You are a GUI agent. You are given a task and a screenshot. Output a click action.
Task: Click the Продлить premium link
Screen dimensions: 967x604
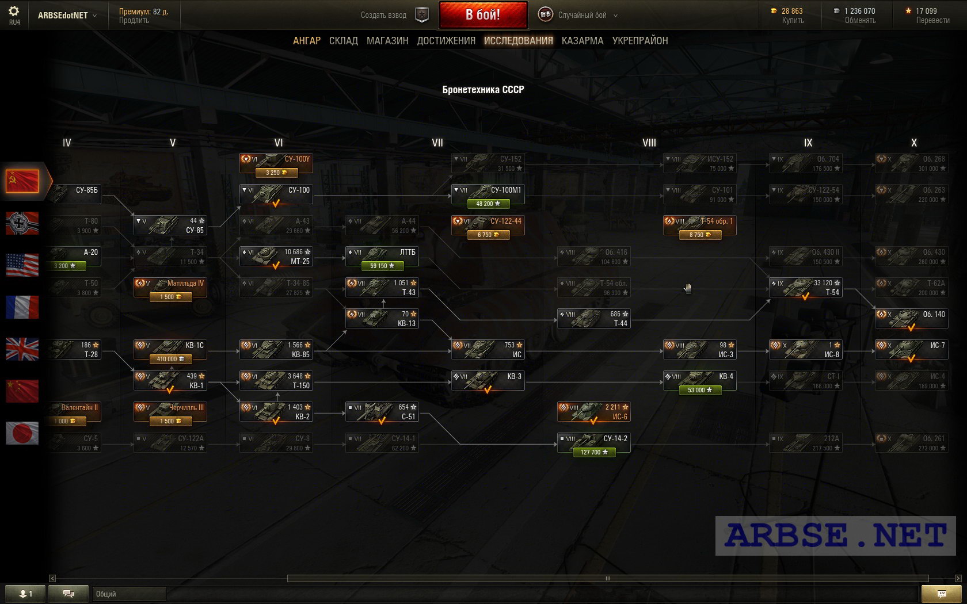[x=134, y=20]
